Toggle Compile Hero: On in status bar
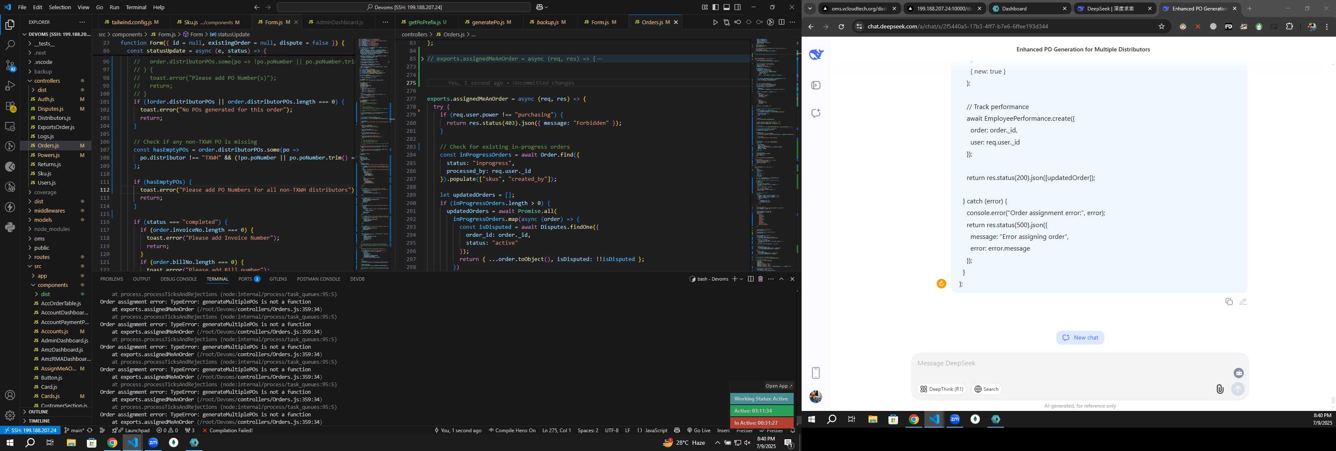This screenshot has height=451, width=1336. 512,430
